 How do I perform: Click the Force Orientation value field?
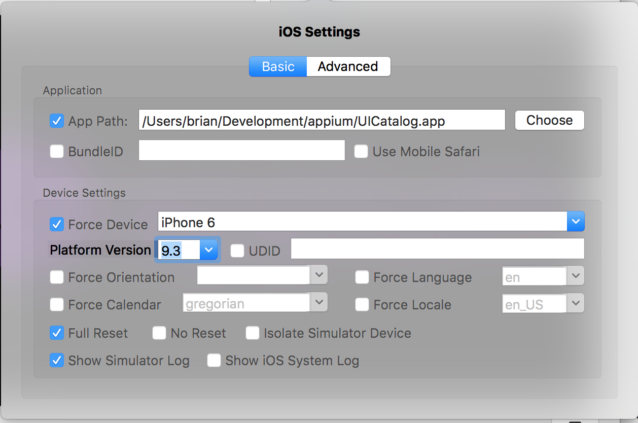254,275
